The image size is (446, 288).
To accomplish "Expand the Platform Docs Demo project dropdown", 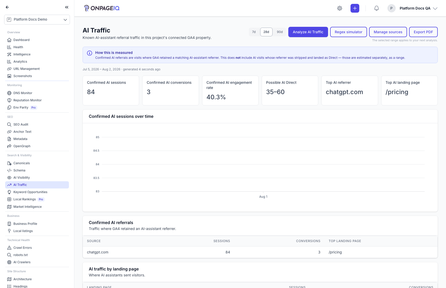I will (x=37, y=20).
